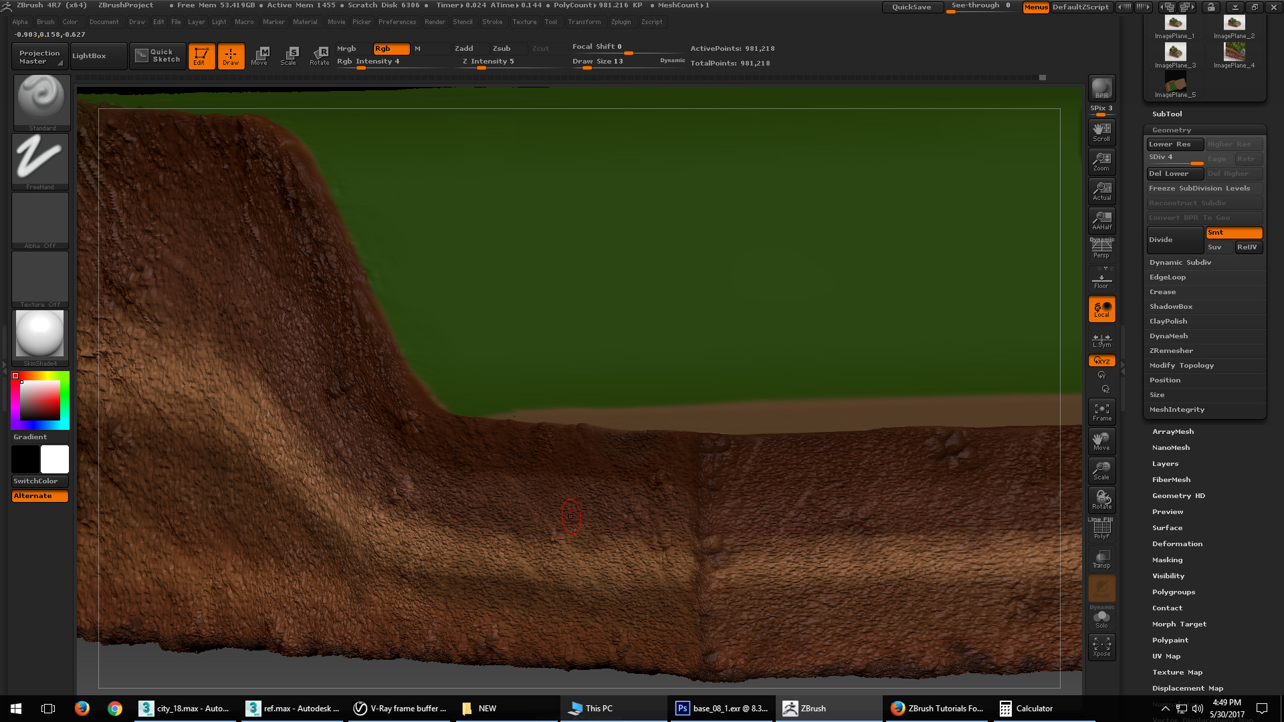The height and width of the screenshot is (722, 1284).
Task: Select the Scroll canvas icon
Action: click(1101, 132)
